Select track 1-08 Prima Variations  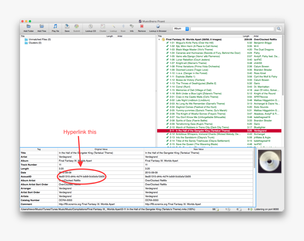[x=219, y=66]
